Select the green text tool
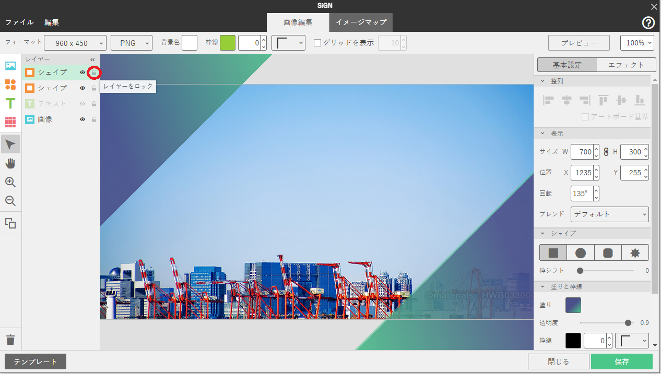The height and width of the screenshot is (374, 661). tap(10, 103)
